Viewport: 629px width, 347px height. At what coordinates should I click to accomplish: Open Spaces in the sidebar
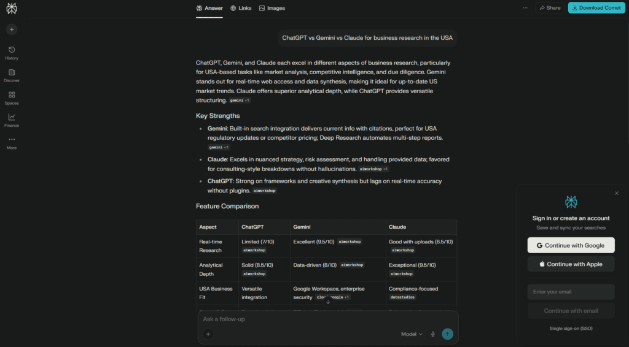click(12, 98)
